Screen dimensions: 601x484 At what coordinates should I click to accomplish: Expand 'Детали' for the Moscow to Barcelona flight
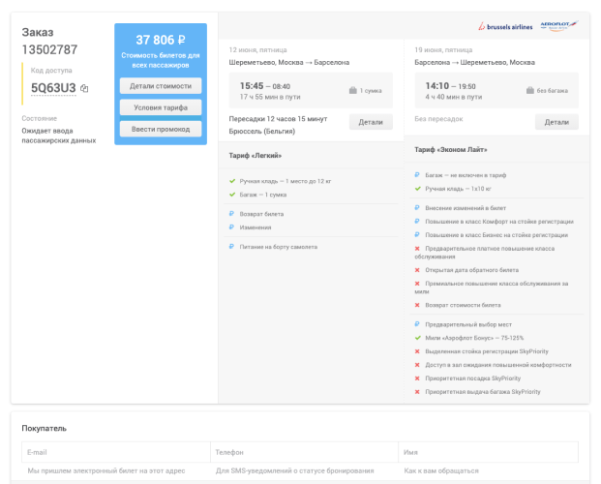point(371,122)
